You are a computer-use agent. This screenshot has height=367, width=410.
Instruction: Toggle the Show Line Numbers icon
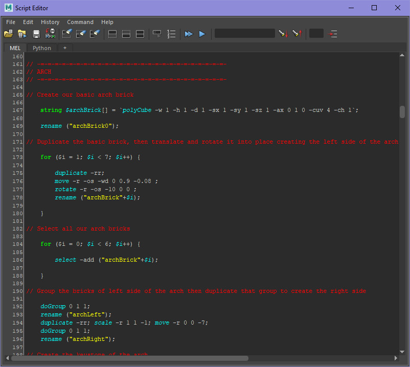coord(171,34)
